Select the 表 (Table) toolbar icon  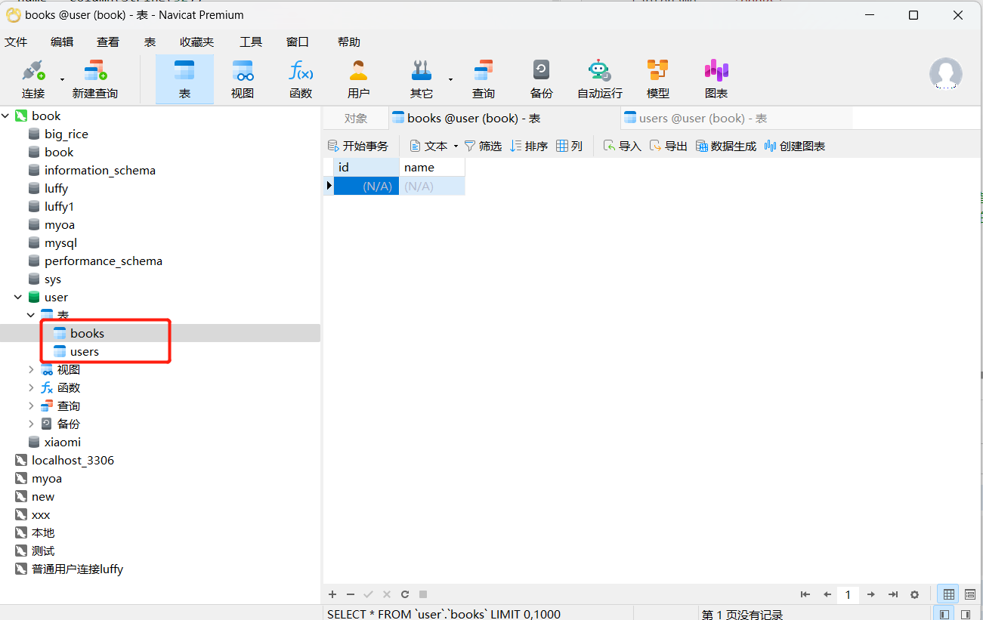click(184, 79)
